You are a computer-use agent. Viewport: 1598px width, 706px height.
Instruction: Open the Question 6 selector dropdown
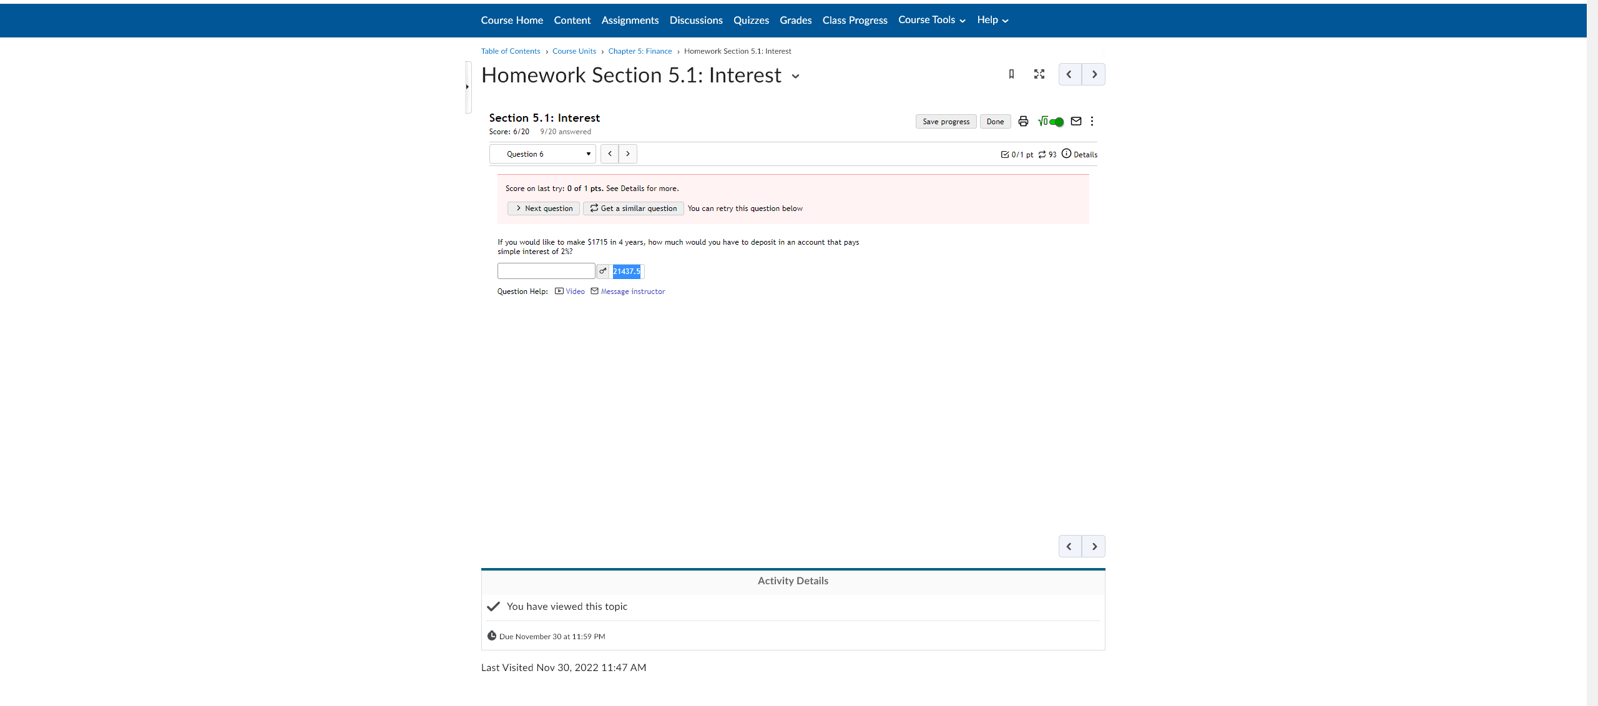click(542, 154)
